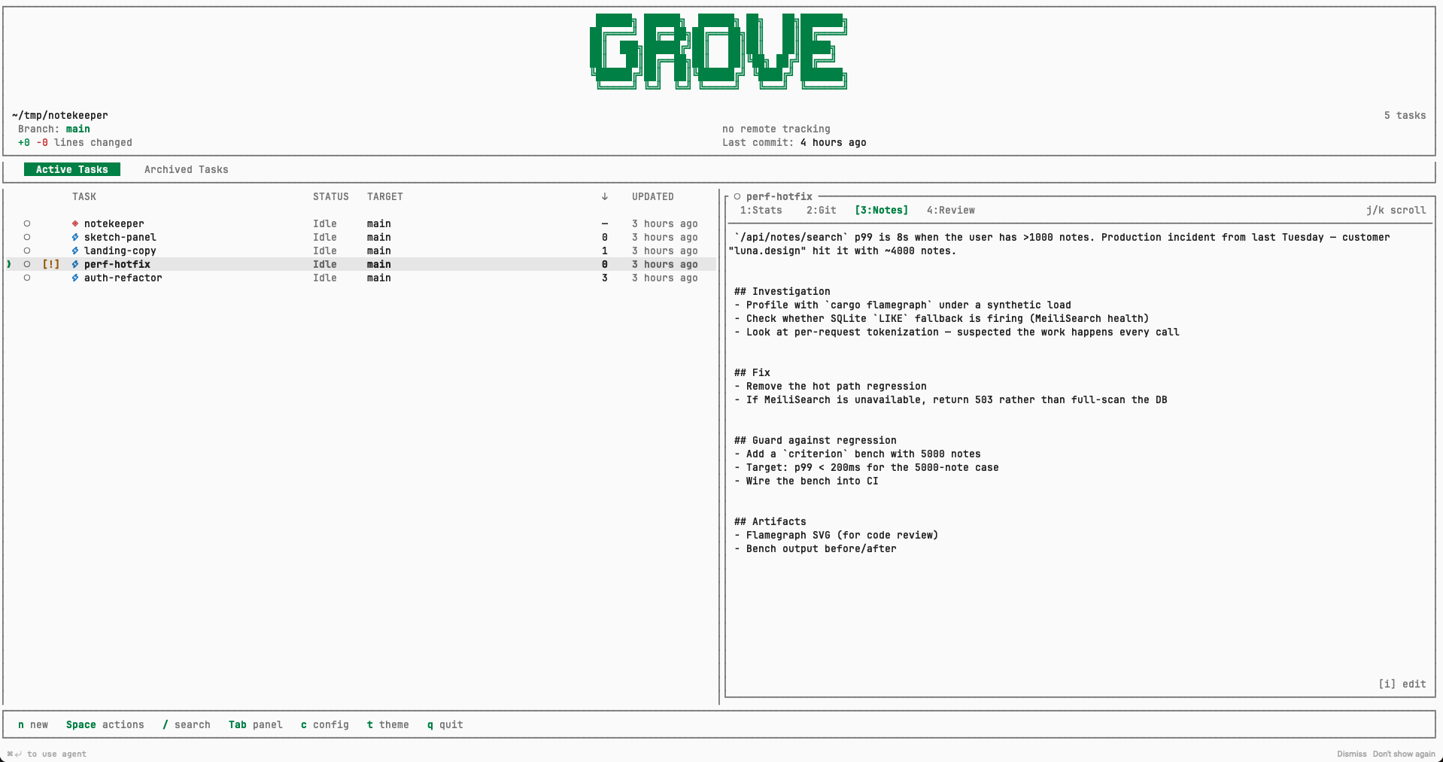Click the 'Last commit: 4 hours ago' text

coord(794,142)
